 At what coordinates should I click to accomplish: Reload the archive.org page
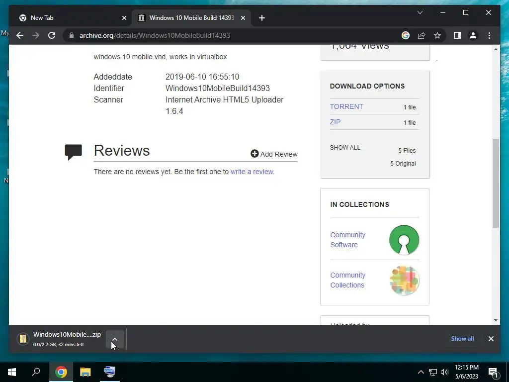pos(52,35)
